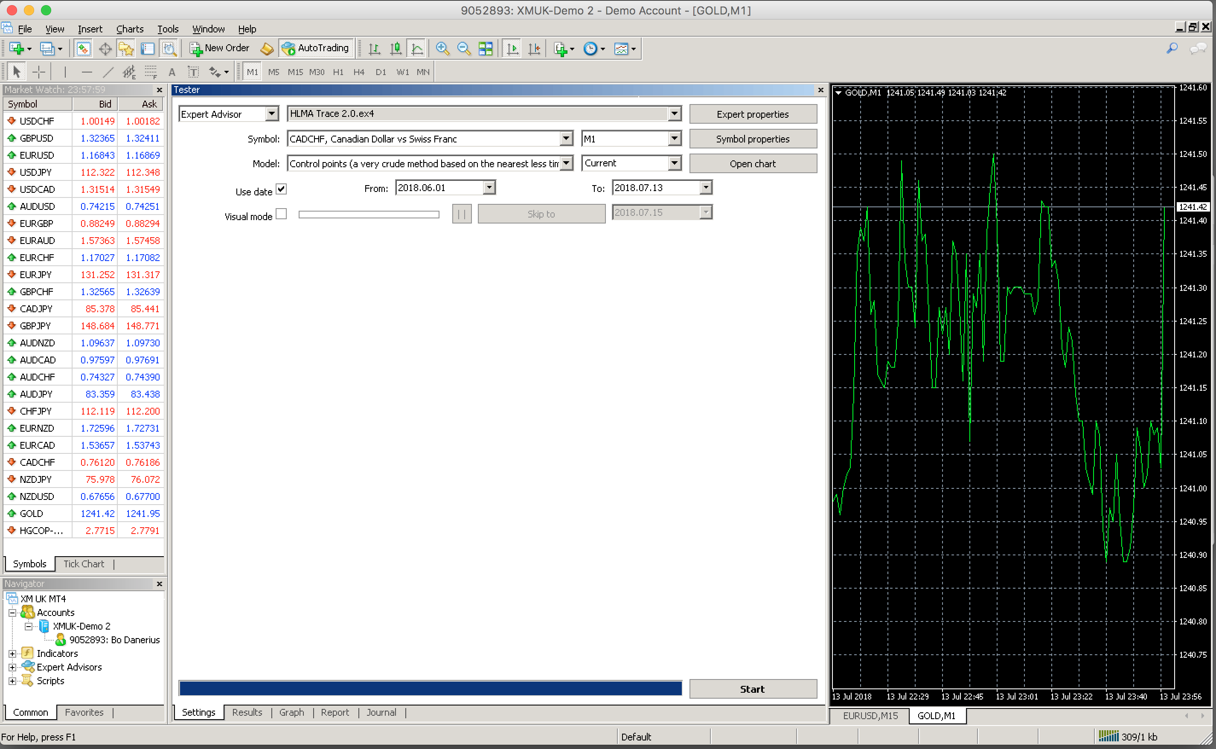
Task: Click the tile windows icon
Action: [485, 48]
